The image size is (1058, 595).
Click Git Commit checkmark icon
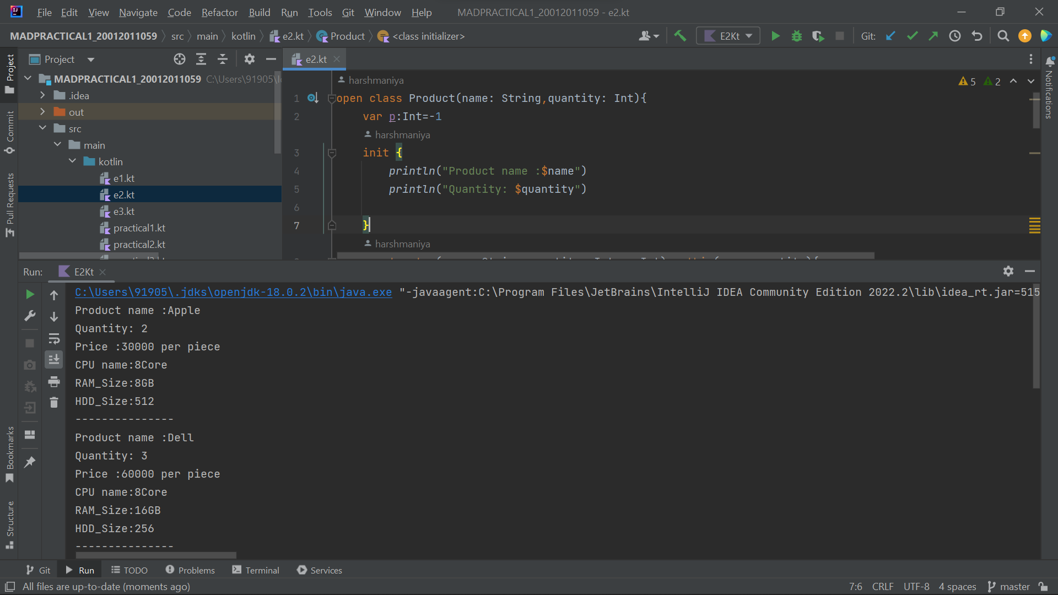pos(912,36)
